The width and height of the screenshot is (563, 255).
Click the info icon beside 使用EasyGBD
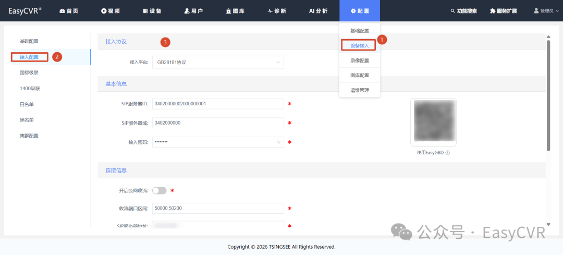448,153
